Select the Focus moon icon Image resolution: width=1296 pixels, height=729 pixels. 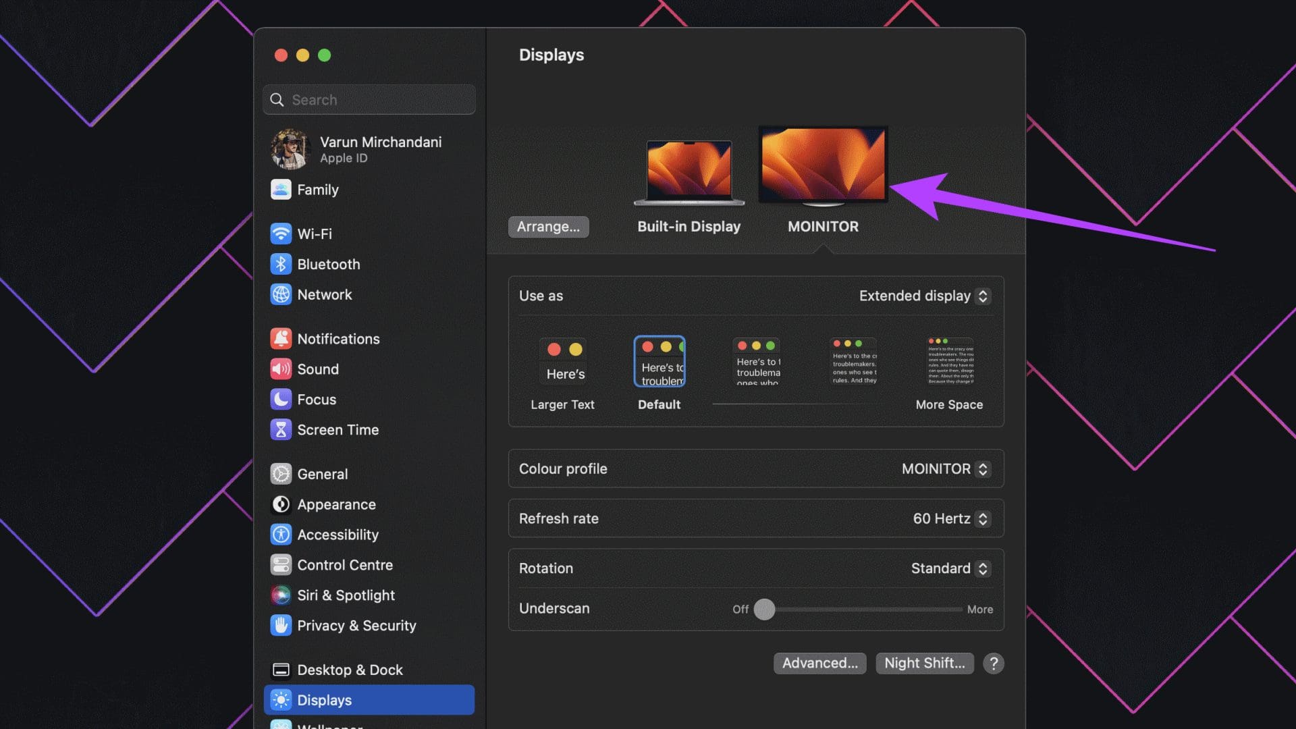pos(281,399)
